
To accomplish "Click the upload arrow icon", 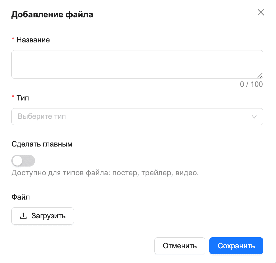I will (23, 216).
